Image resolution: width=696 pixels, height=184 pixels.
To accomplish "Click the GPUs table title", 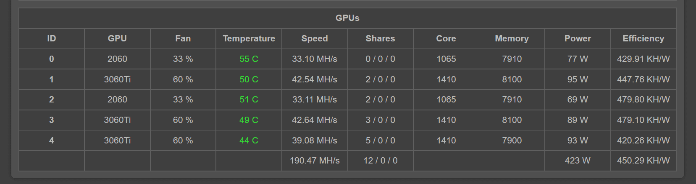I will (347, 18).
